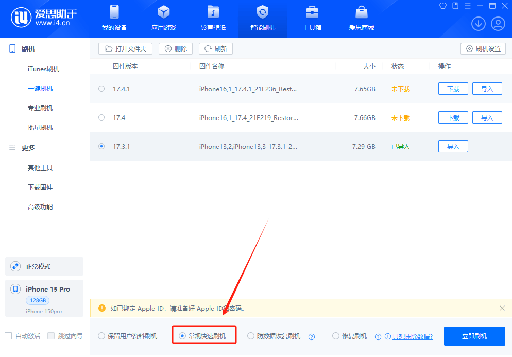Screen dimensions: 512x357
Task: Open 高级功能 in sidebar
Action: (40, 207)
